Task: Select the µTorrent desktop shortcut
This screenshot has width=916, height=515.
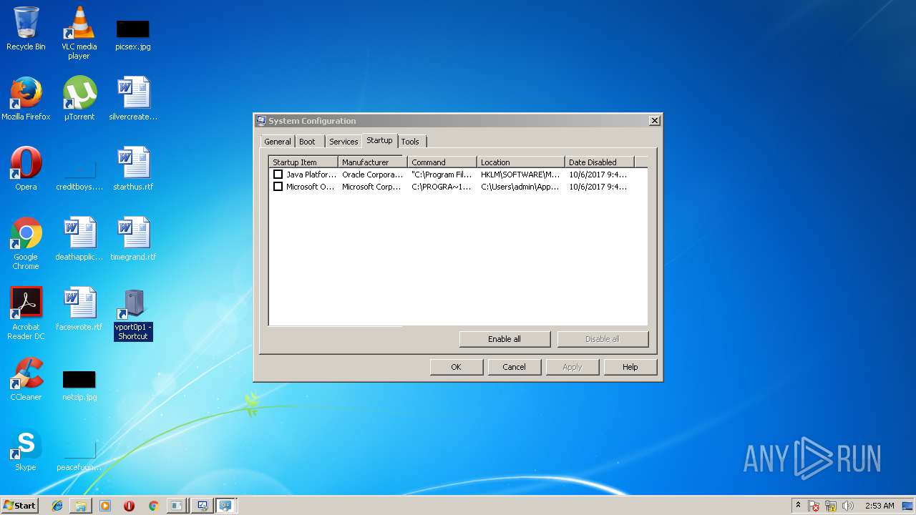Action: pyautogui.click(x=79, y=99)
